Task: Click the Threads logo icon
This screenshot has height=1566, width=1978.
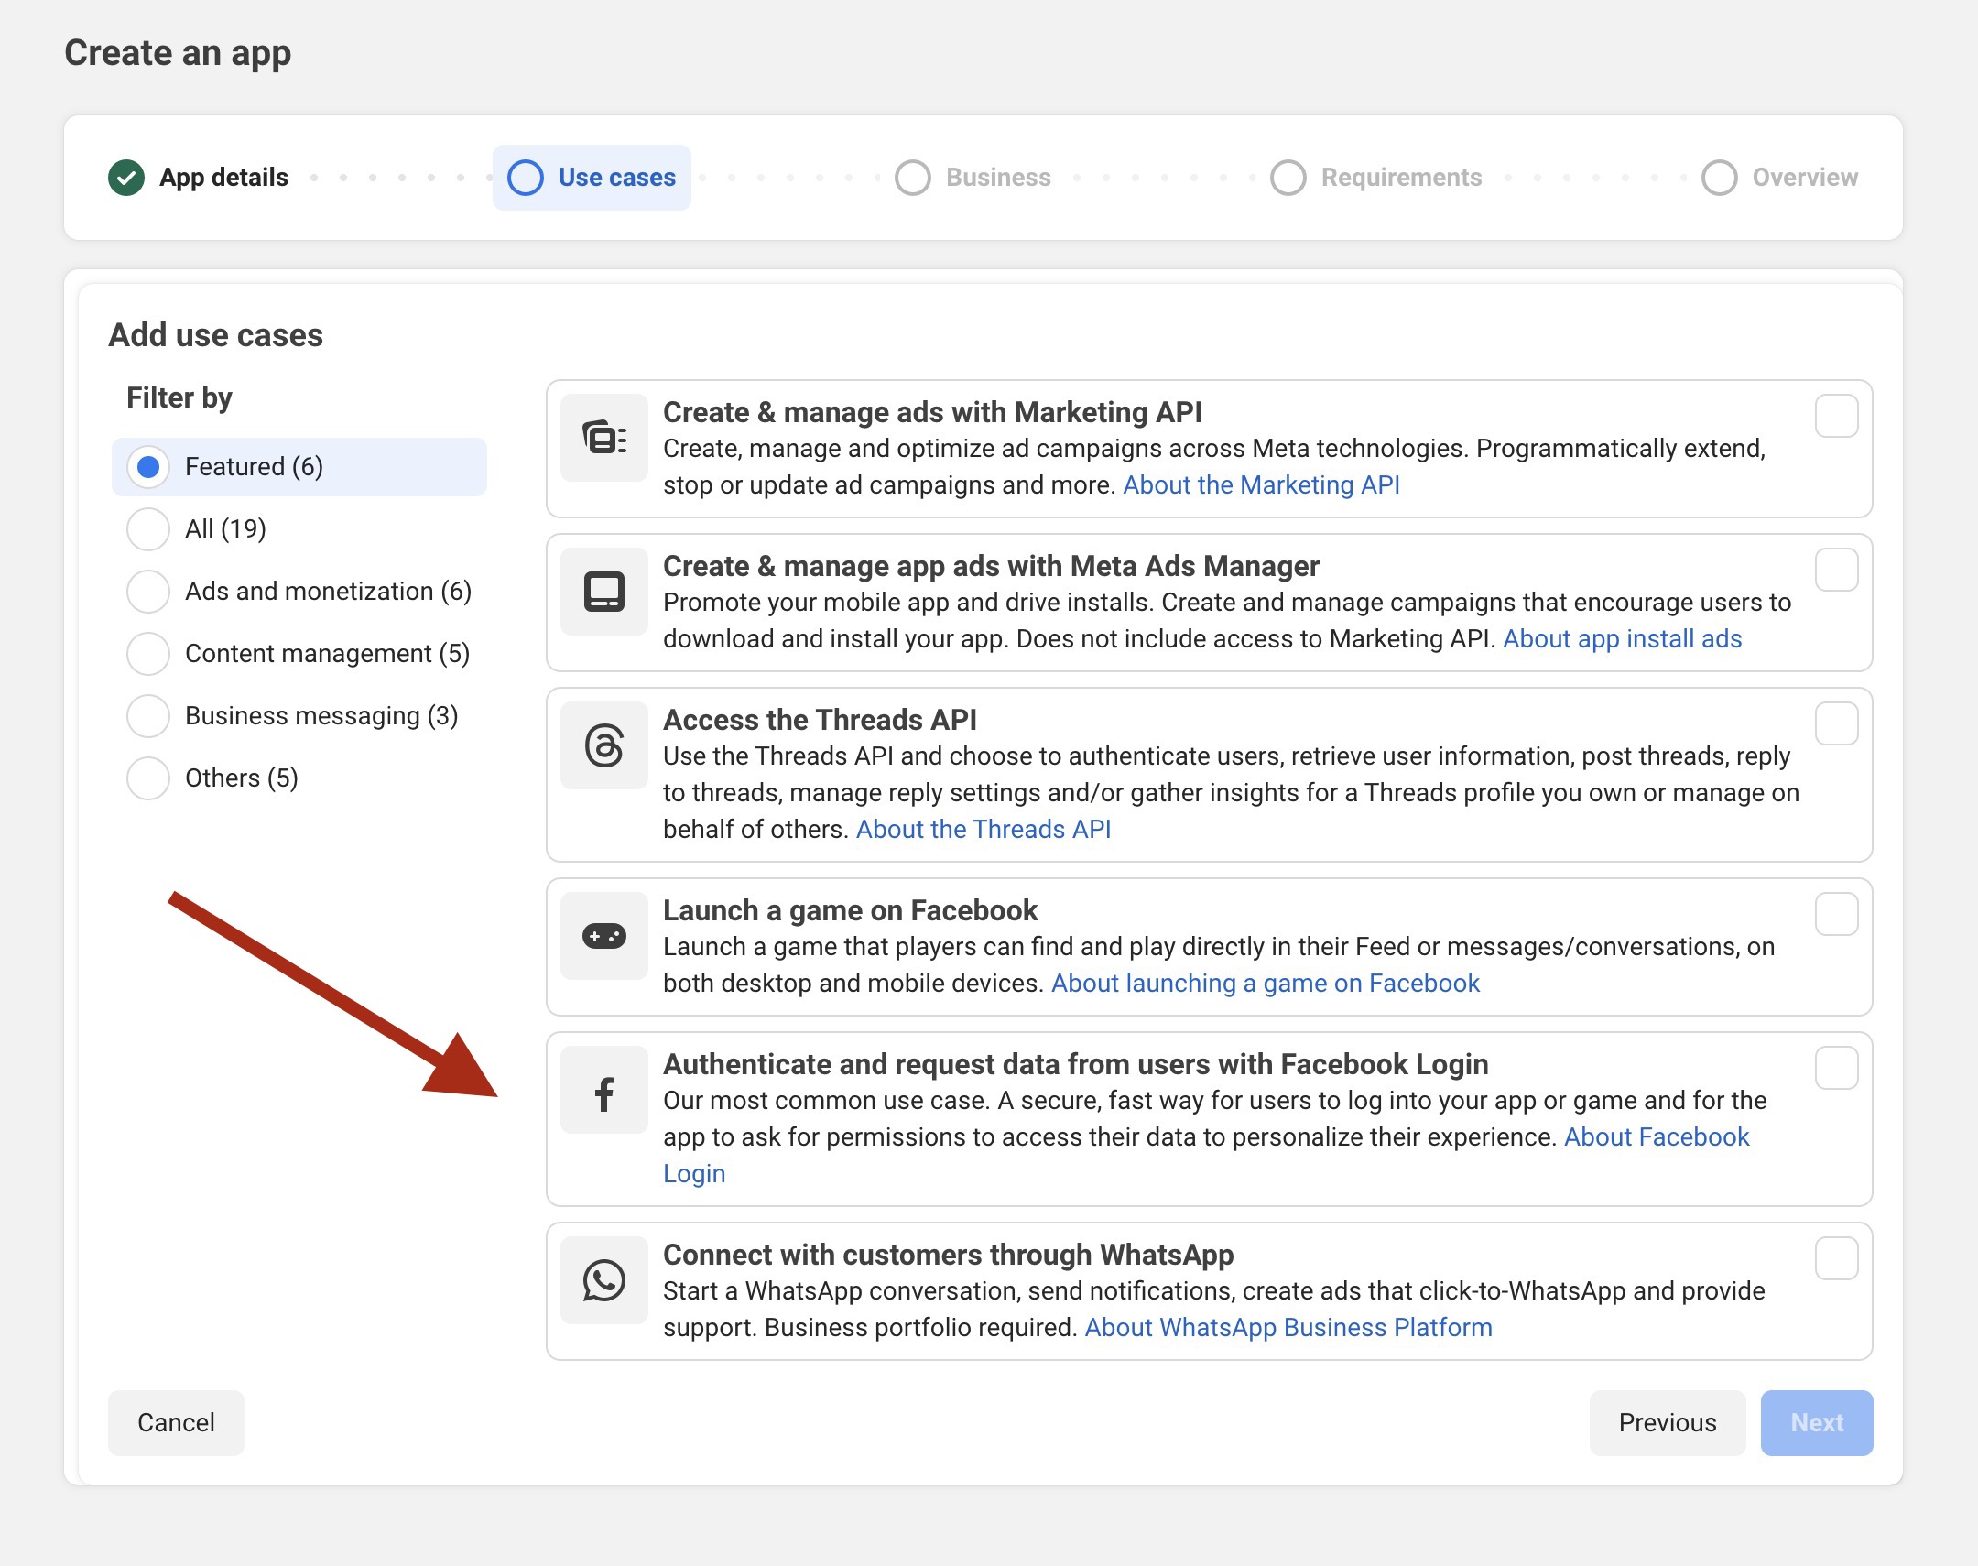Action: [604, 745]
